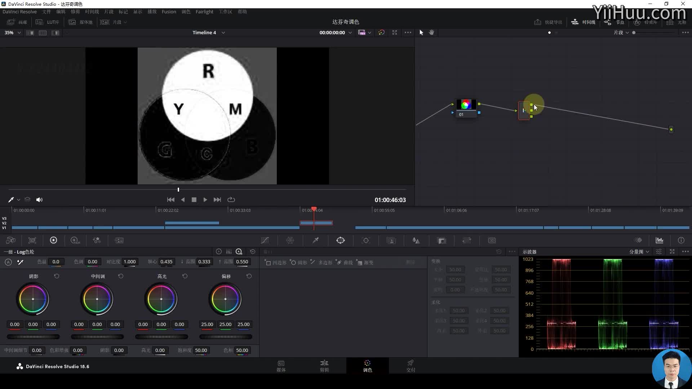The image size is (692, 389).
Task: Open the viewer options three-dot menu
Action: point(408,32)
